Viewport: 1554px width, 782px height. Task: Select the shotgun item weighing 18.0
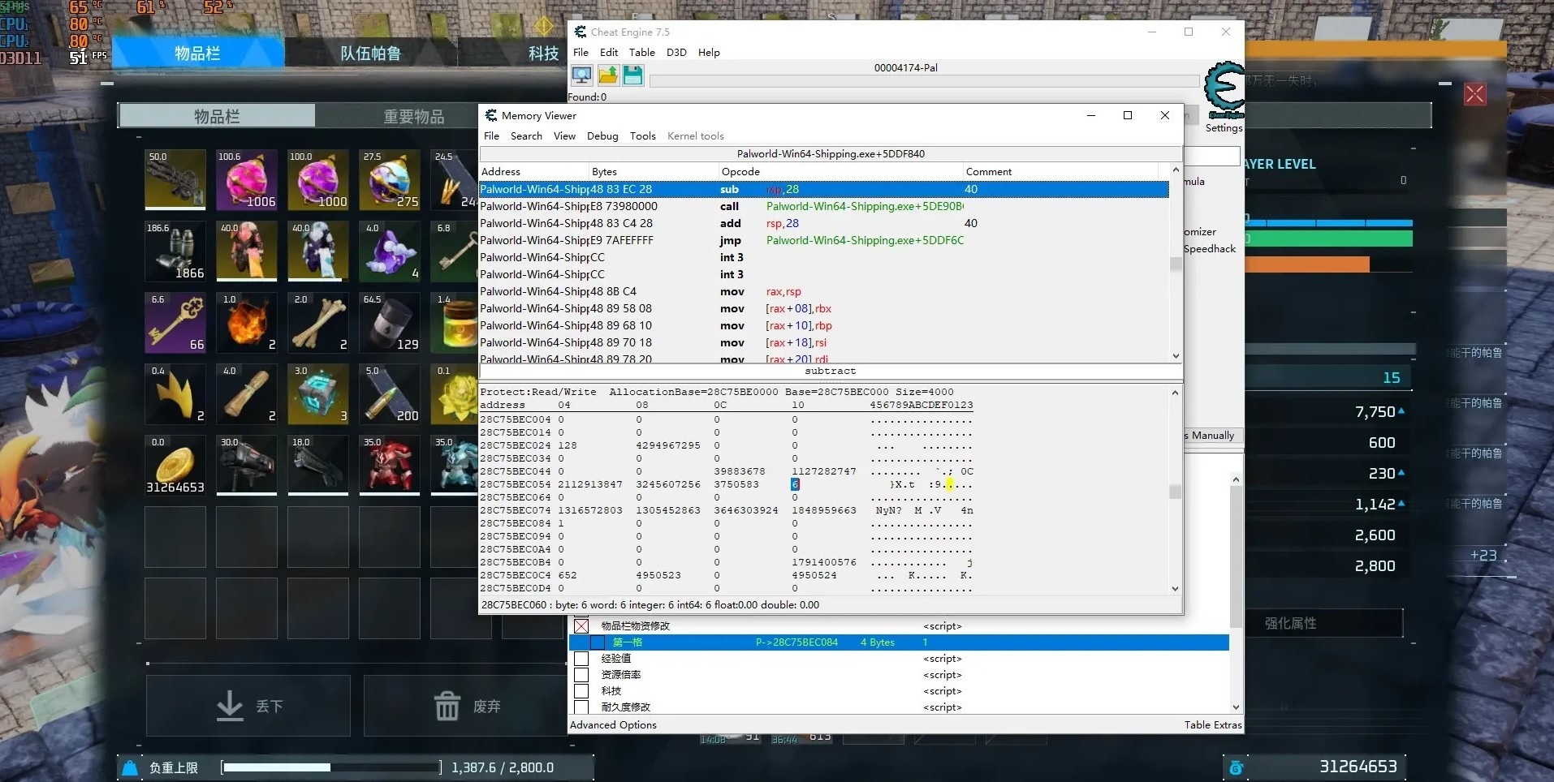pos(318,466)
